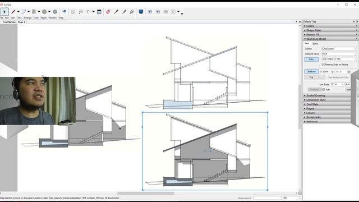Open the Pages menu
This screenshot has height=202, width=359.
click(44, 17)
